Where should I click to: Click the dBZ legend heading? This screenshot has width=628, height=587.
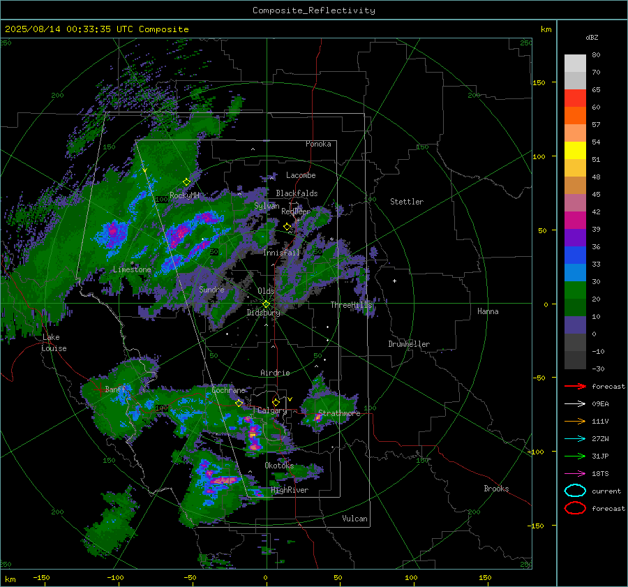tap(592, 37)
